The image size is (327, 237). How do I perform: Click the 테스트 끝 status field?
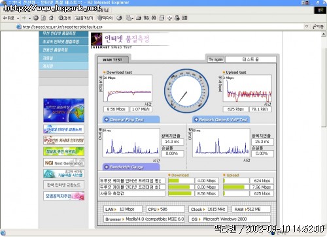(x=250, y=59)
